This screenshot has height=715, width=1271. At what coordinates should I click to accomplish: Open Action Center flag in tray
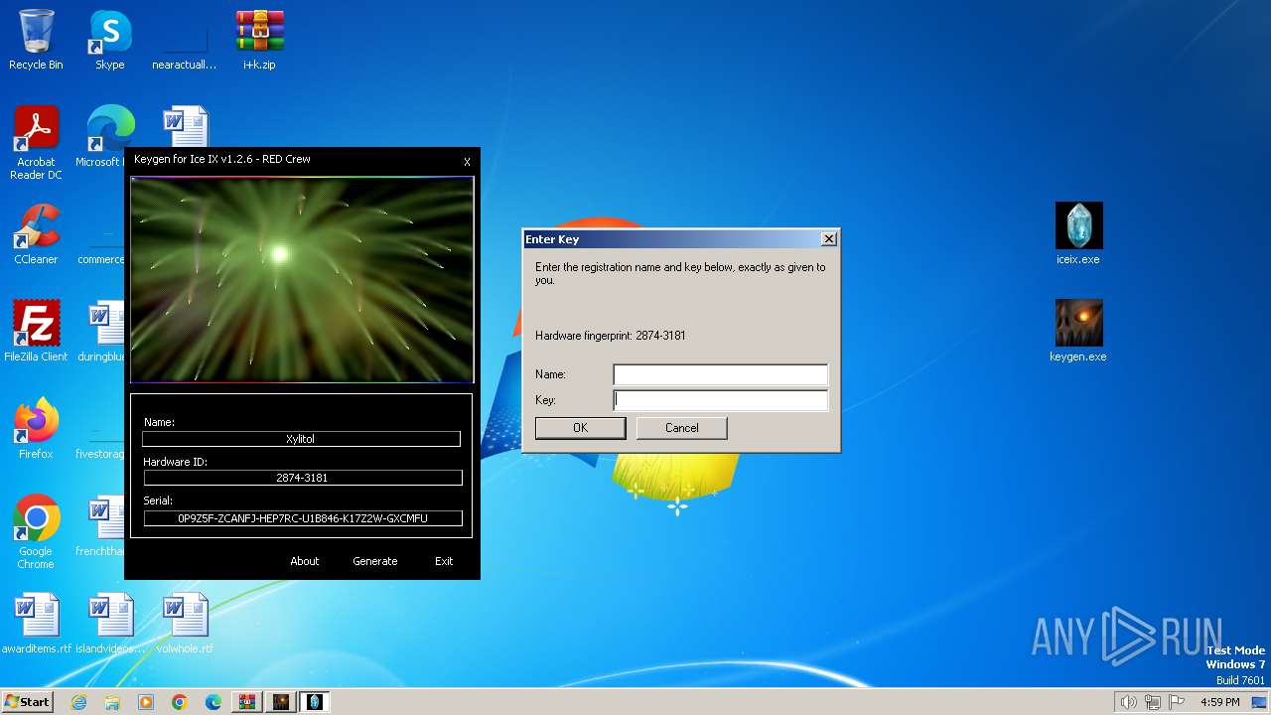click(x=1176, y=702)
